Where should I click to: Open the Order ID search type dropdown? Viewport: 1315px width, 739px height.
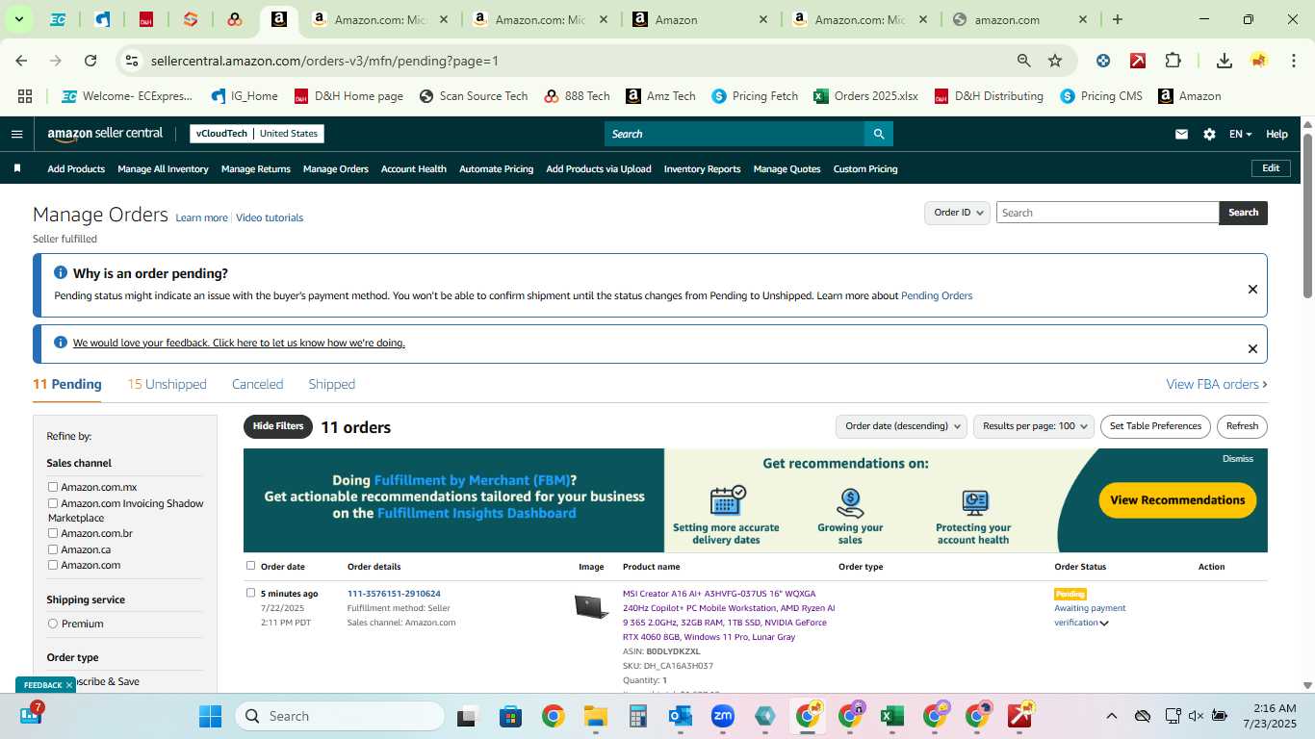click(957, 213)
